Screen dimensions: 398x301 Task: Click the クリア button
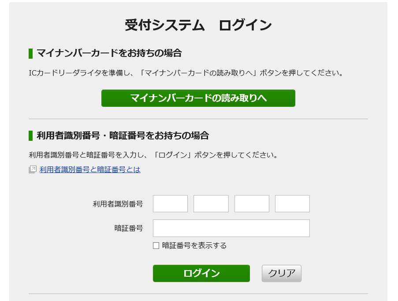[x=282, y=273]
